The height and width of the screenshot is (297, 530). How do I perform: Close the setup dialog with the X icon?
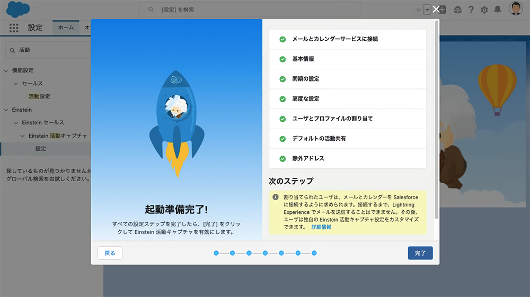pos(436,10)
